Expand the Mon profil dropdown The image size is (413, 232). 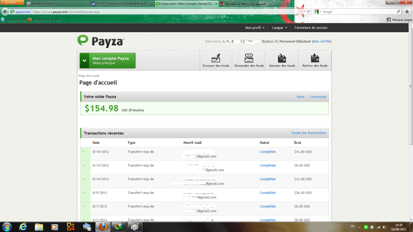[255, 28]
